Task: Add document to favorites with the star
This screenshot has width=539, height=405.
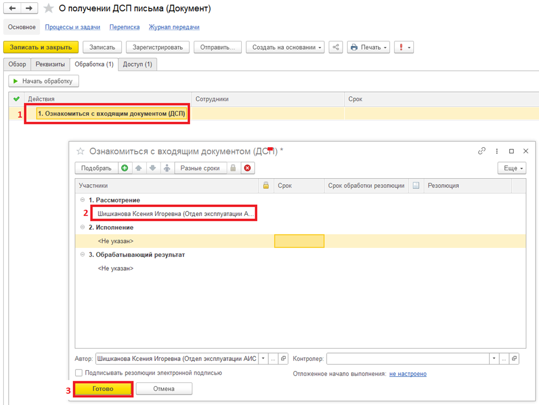Action: 49,9
